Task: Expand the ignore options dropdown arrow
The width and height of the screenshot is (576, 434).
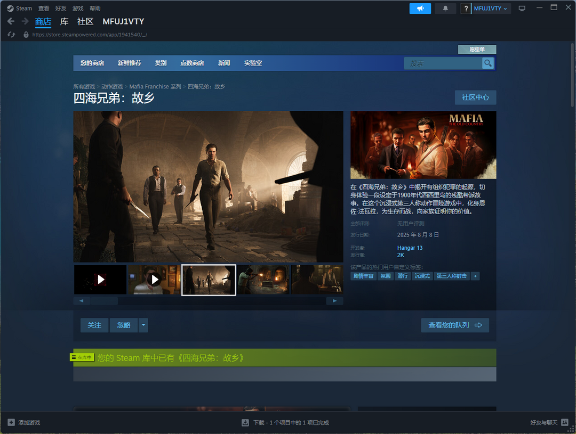Action: click(143, 325)
